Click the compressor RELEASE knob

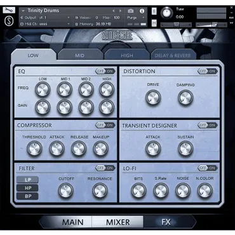pyautogui.click(x=79, y=149)
